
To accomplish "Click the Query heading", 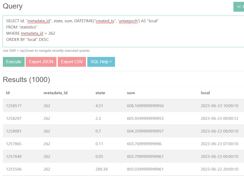I will [x=13, y=6].
